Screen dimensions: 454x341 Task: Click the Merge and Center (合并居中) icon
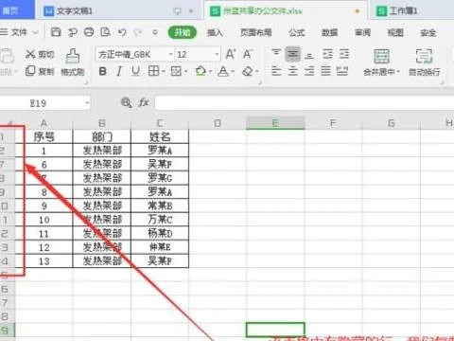[x=381, y=56]
